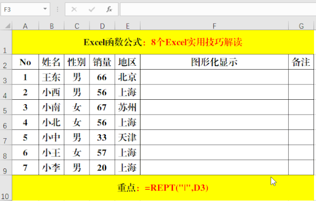Screen dimensions: 316x201
Task: Click the No cell '7' in 小李's row
Action: [25, 167]
